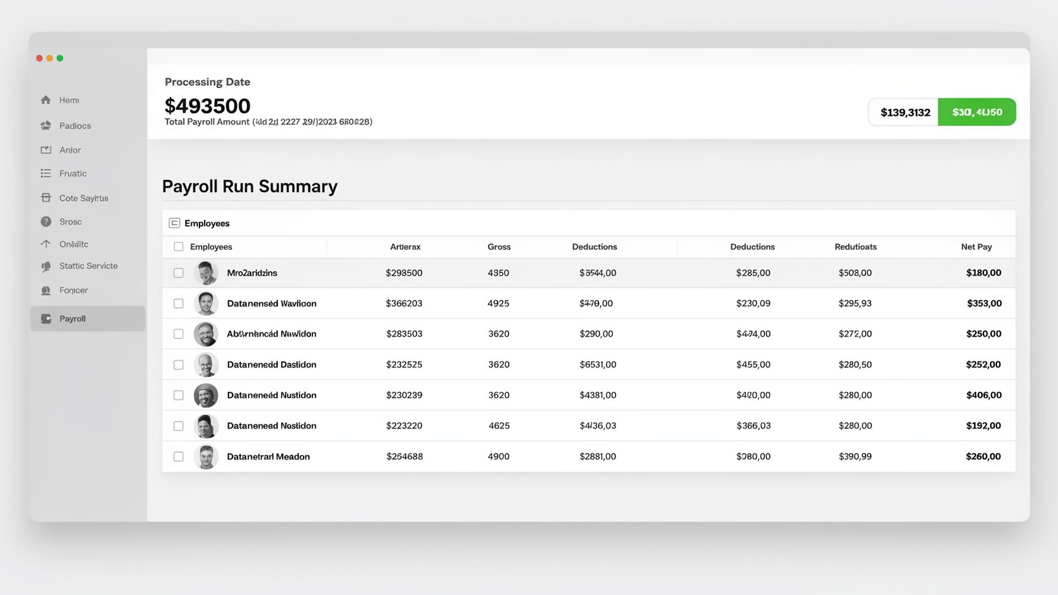Check the Dataneneéd Nustidon row checkbox
Screen dimensions: 1058x595
[x=179, y=395]
